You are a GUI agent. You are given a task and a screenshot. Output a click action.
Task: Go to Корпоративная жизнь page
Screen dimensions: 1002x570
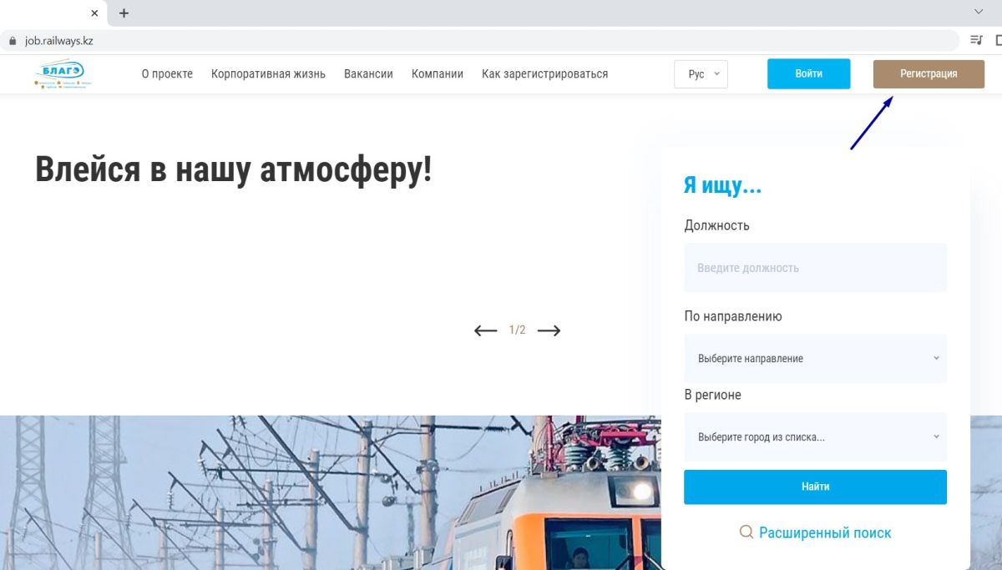pos(268,73)
